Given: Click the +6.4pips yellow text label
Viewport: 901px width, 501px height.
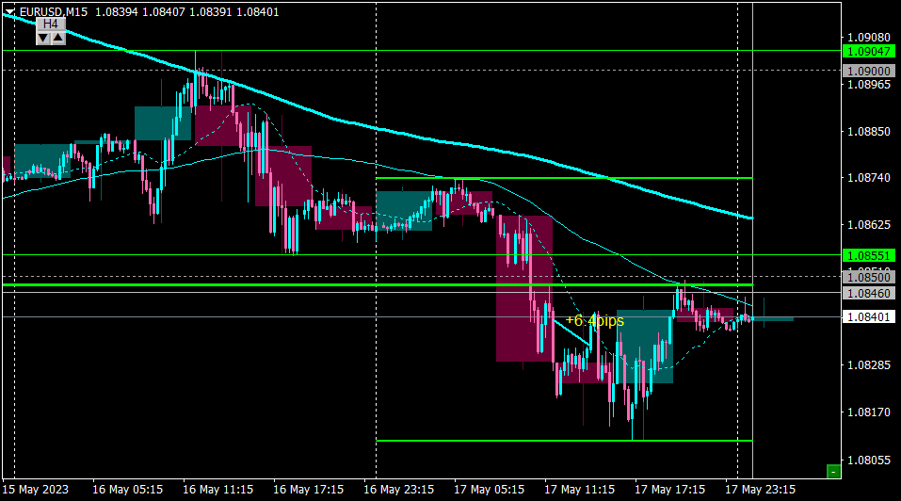Looking at the screenshot, I should click(x=594, y=320).
